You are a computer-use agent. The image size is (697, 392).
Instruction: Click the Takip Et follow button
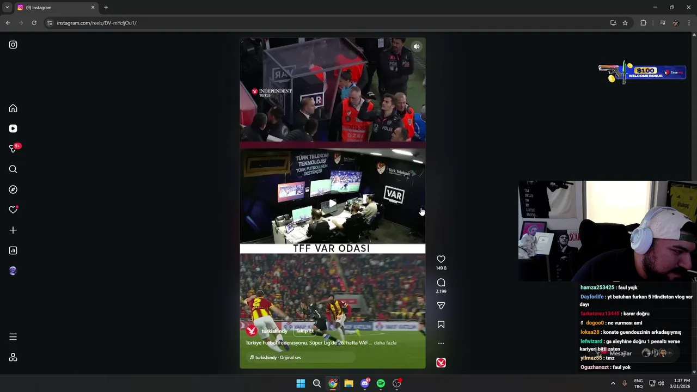[305, 331]
